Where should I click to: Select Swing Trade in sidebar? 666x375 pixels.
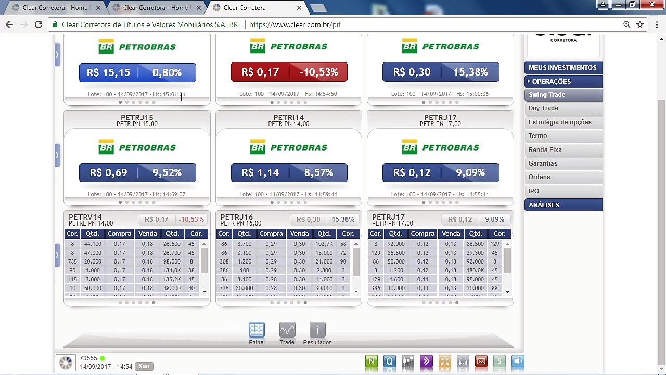[x=563, y=95]
